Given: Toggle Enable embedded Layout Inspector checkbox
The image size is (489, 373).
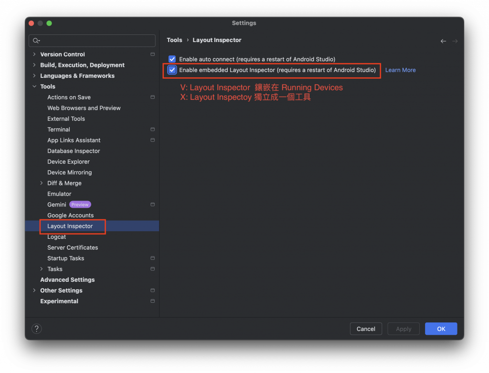Looking at the screenshot, I should pyautogui.click(x=172, y=70).
